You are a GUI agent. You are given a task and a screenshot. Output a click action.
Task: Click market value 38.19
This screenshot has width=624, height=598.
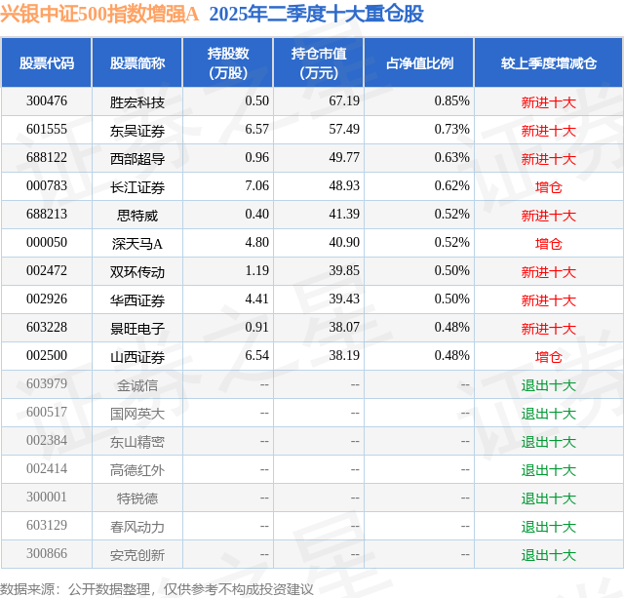344,355
